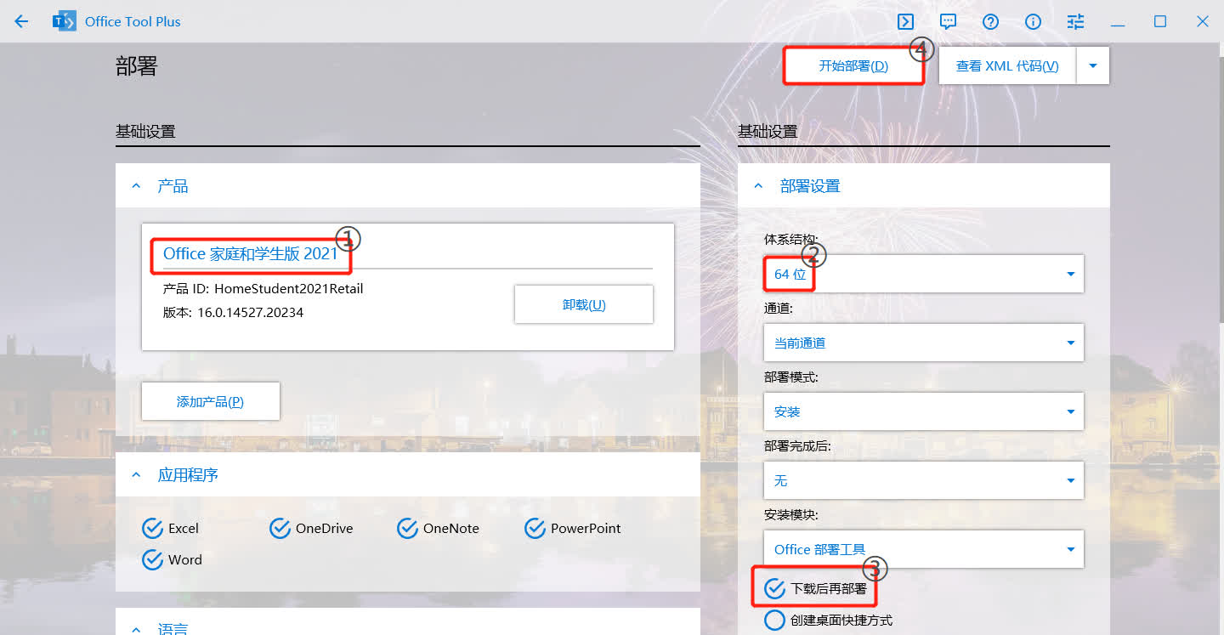The image size is (1224, 635).
Task: Open the arrow next to 查看 XML 代码
Action: [1093, 65]
